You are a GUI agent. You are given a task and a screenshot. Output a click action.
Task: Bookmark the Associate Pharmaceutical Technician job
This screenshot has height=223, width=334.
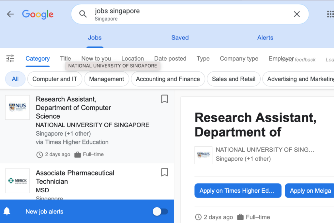click(x=164, y=172)
